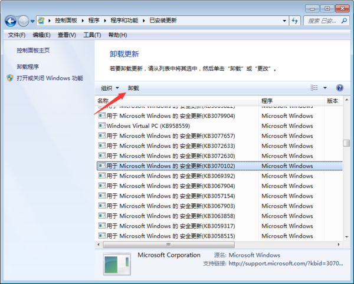Select update KB3067904 row
This screenshot has width=354, height=284.
(219, 186)
